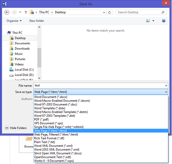Screen dimensions: 172x164
Task: Select Downloads in the sidebar
Action: (20, 48)
